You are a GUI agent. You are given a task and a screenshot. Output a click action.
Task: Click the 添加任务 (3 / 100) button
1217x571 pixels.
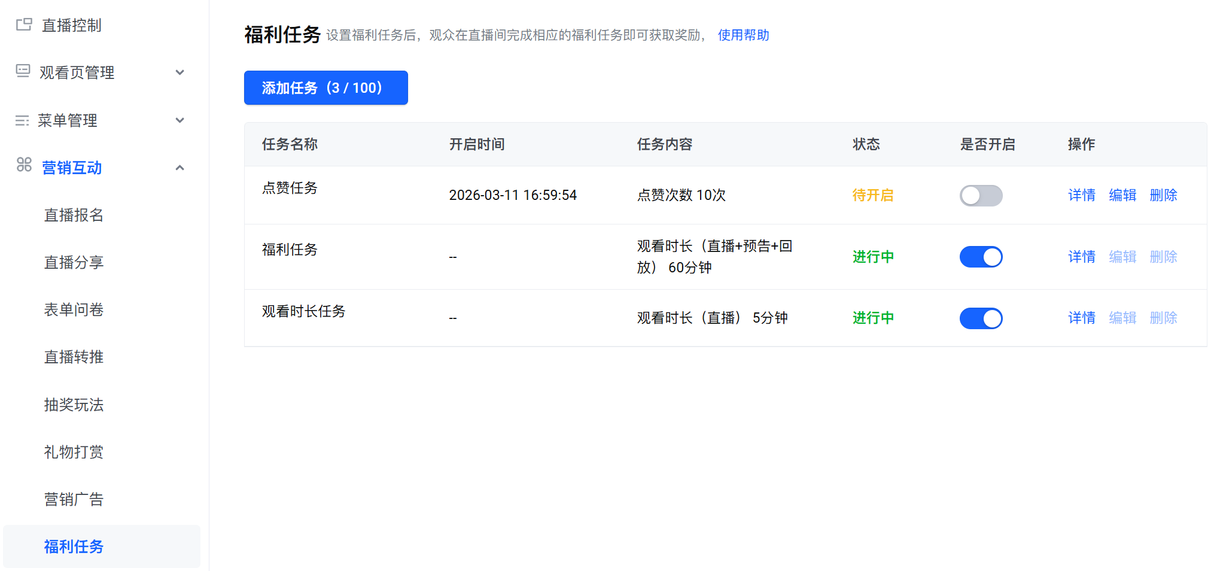point(325,88)
